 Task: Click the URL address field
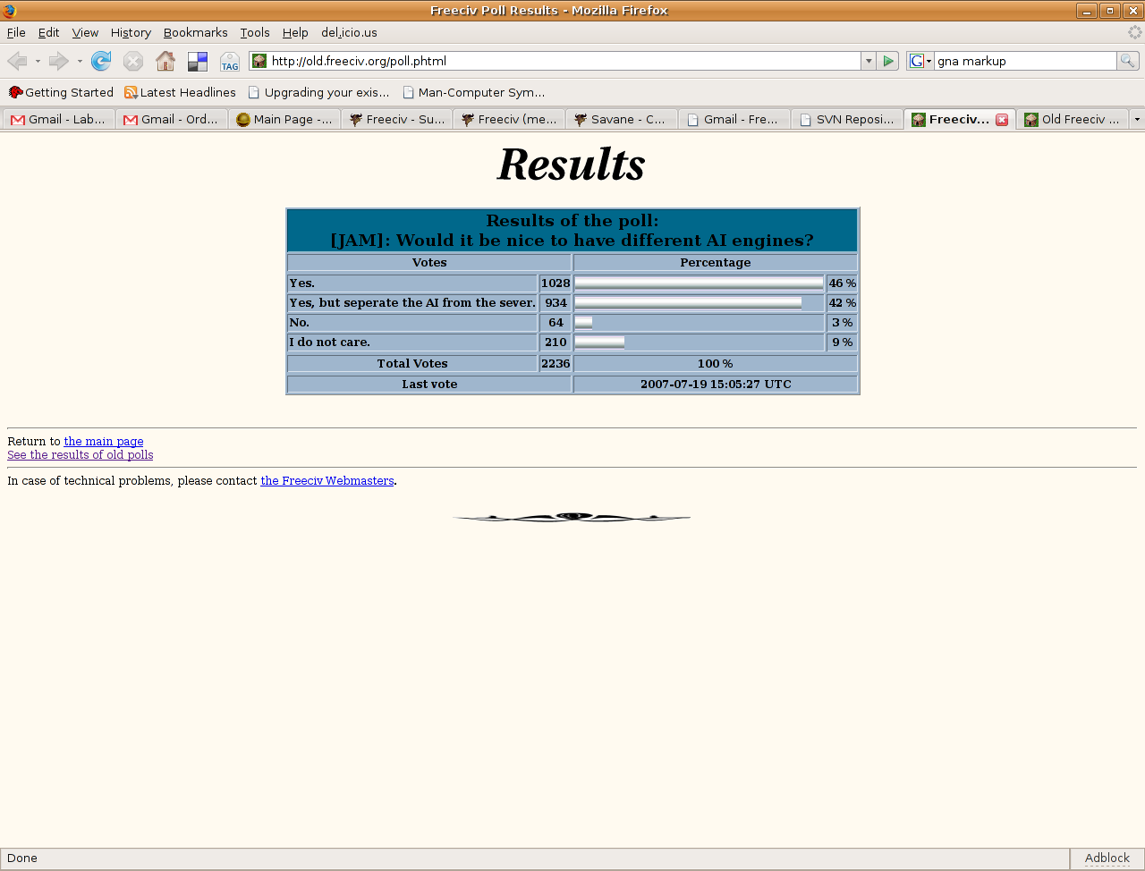(564, 61)
